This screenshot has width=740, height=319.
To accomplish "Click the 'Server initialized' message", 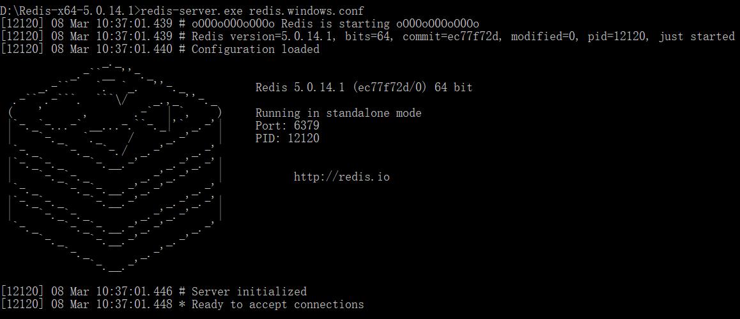I will (249, 292).
